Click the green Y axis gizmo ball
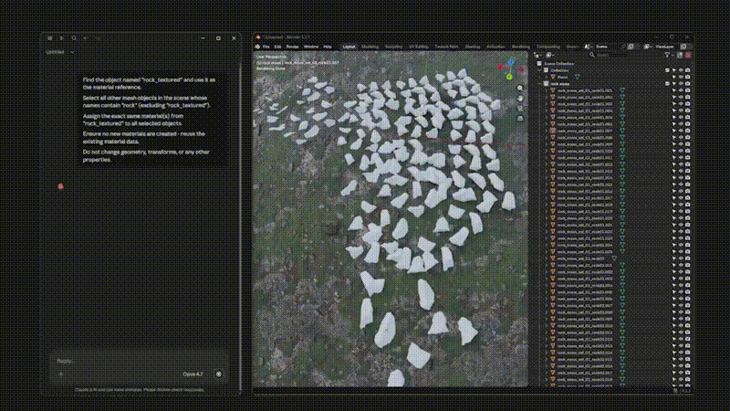Screen dimensions: 730x411 [x=509, y=77]
